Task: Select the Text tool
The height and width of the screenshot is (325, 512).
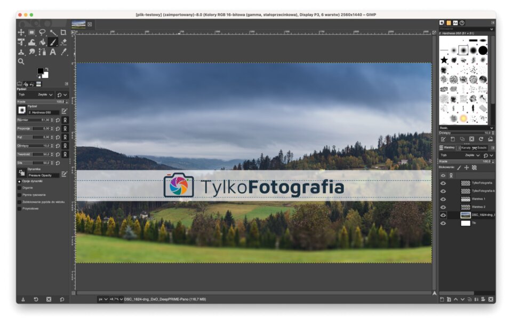Action: tap(52, 52)
